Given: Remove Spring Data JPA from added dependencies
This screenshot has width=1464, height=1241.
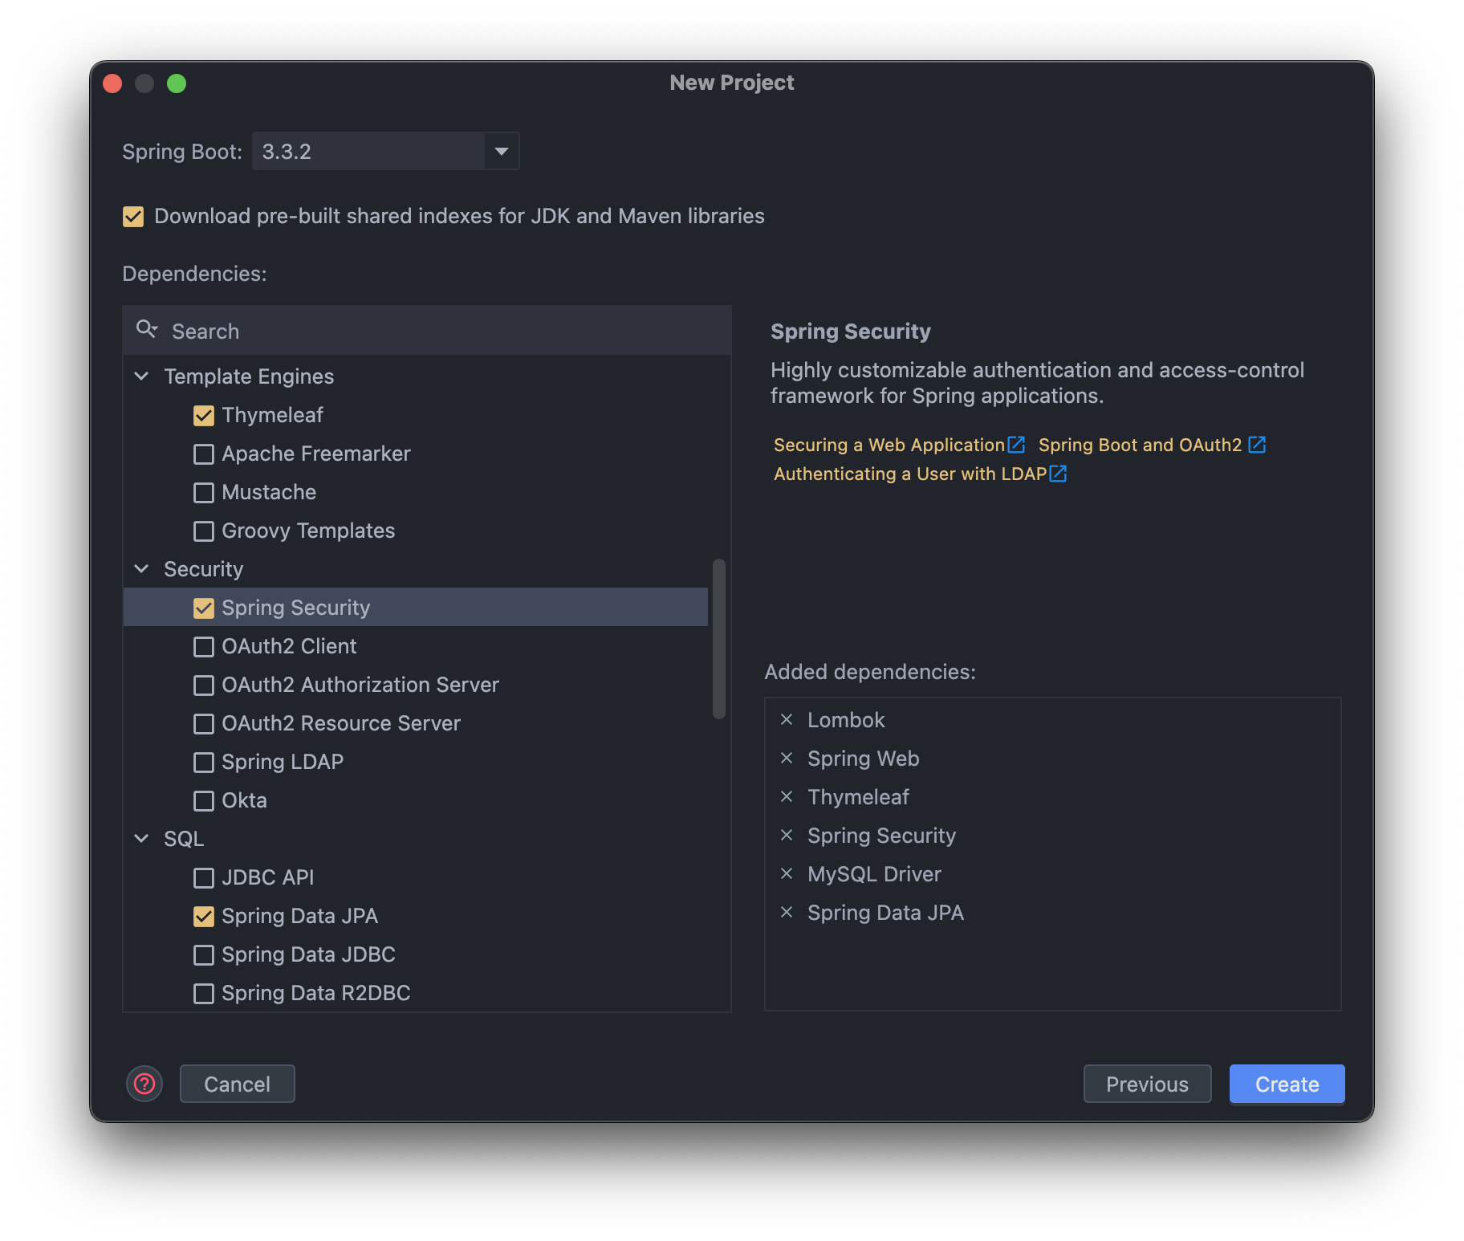Looking at the screenshot, I should (787, 912).
